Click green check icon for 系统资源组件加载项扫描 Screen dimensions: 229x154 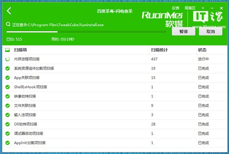tap(7, 69)
